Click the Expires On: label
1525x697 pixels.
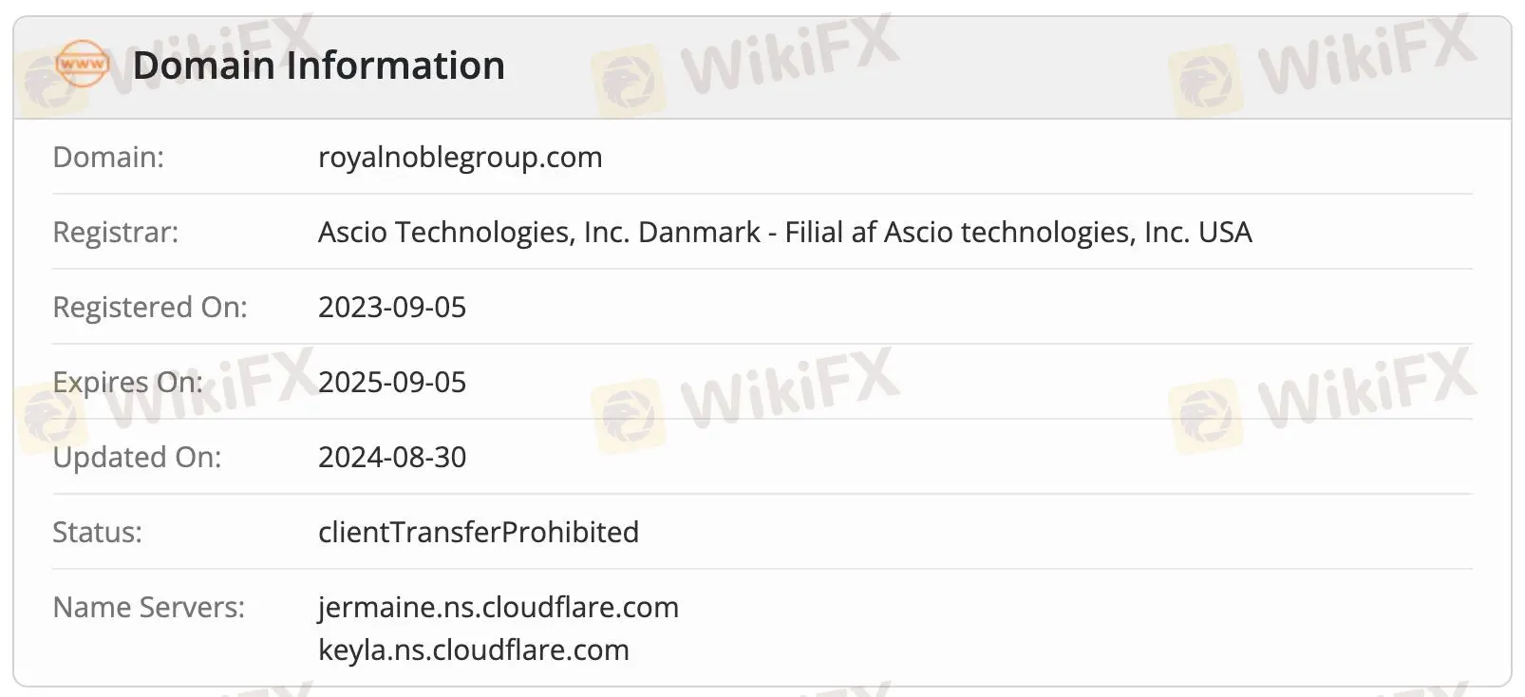coord(128,382)
